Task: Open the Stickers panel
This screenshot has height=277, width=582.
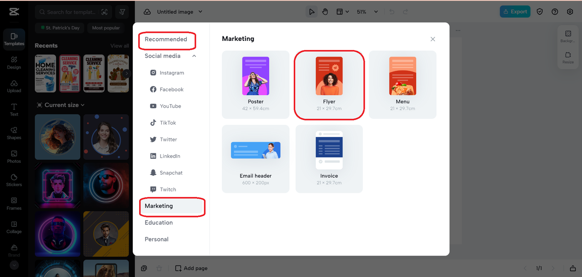Action: point(14,180)
